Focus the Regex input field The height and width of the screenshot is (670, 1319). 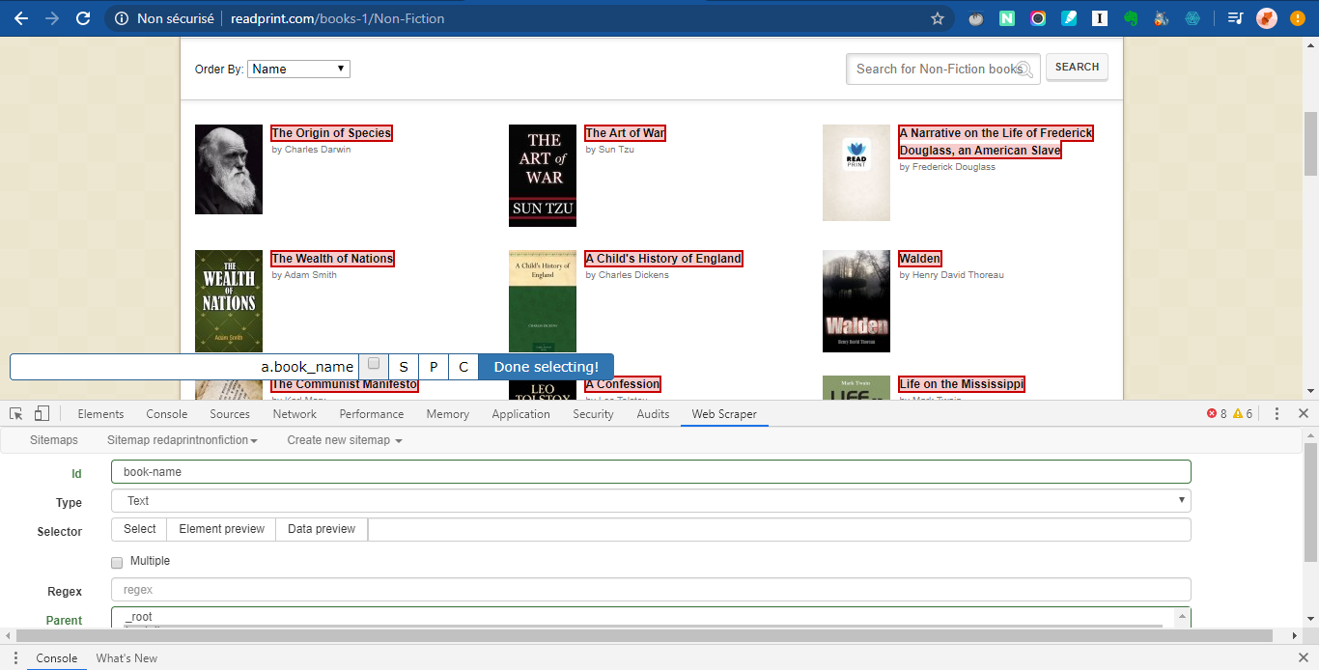click(x=651, y=590)
